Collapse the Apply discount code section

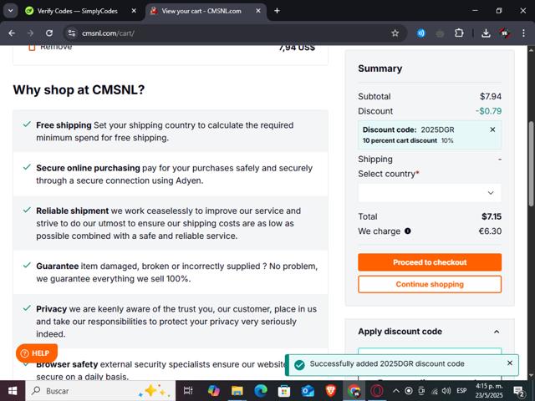tap(497, 332)
